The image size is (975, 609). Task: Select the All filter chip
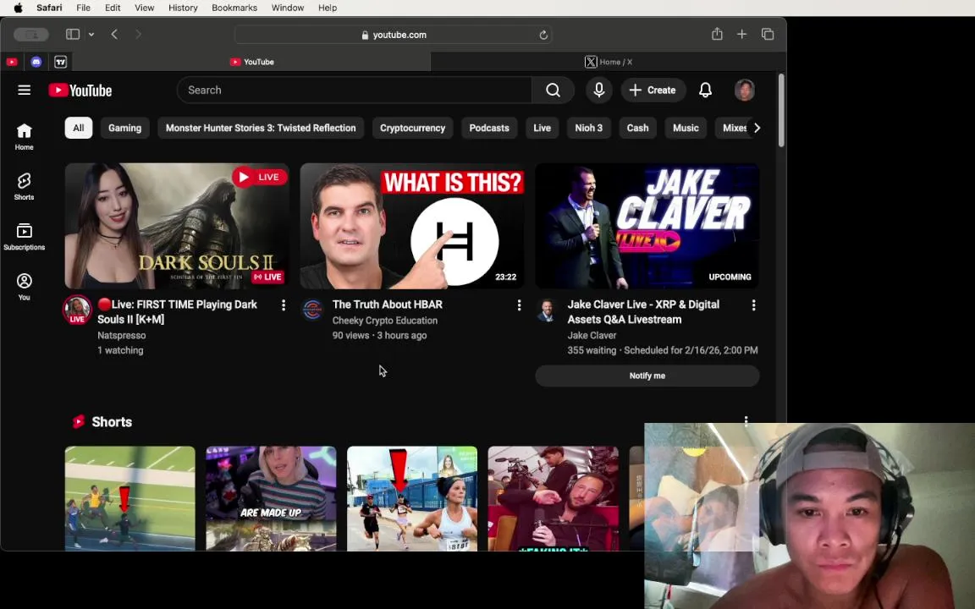pos(79,128)
